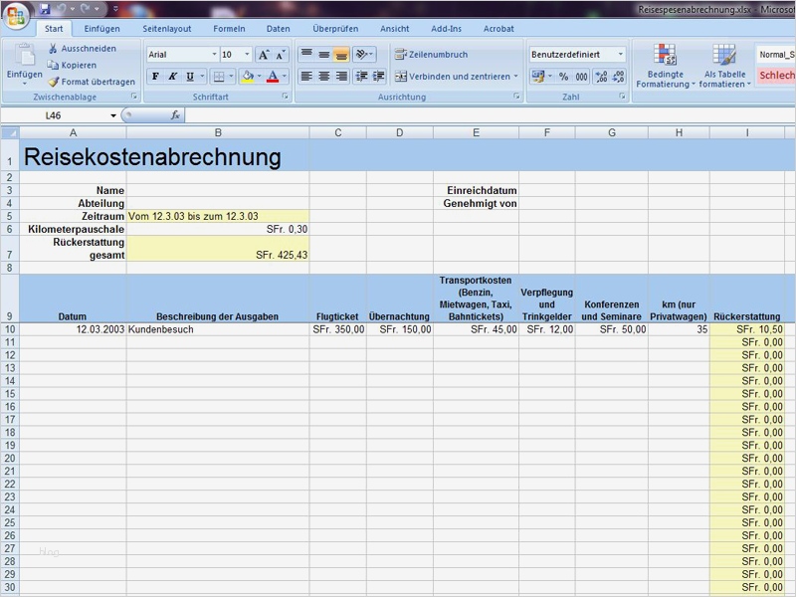Increase decimal places with the Dezimalstelle icon

[x=600, y=76]
